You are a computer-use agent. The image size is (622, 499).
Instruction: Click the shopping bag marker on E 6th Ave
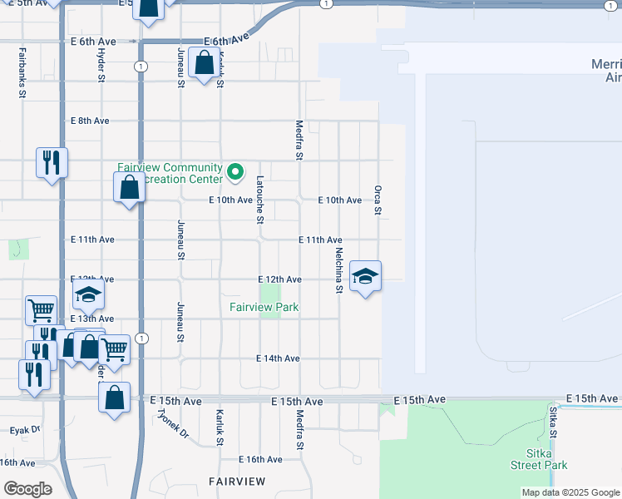(x=204, y=63)
